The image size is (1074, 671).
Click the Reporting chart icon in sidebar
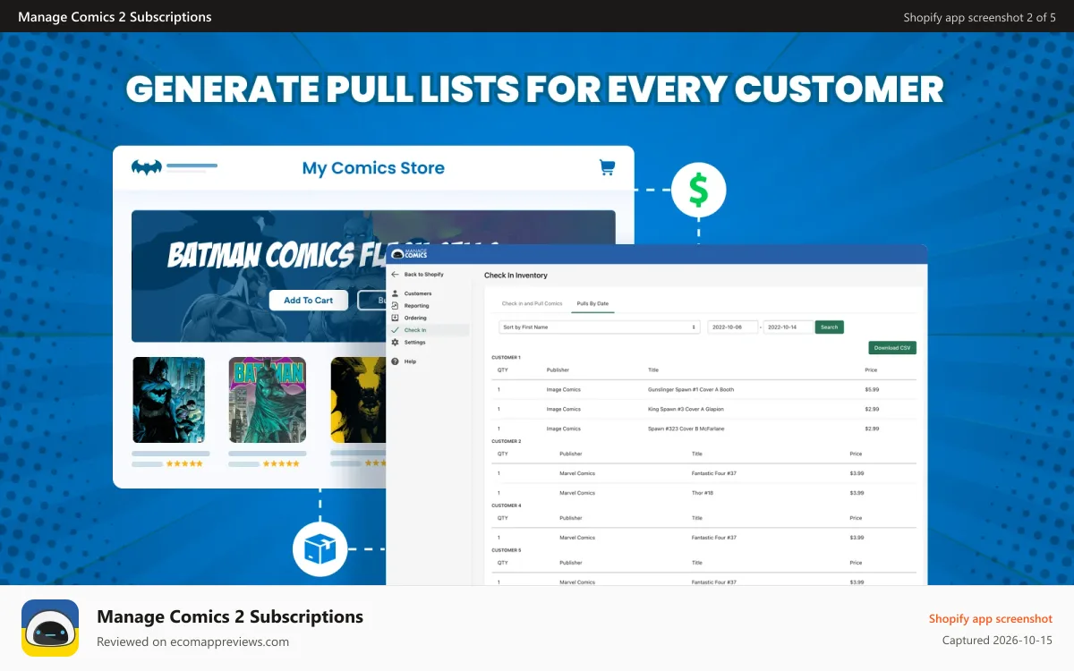395,306
